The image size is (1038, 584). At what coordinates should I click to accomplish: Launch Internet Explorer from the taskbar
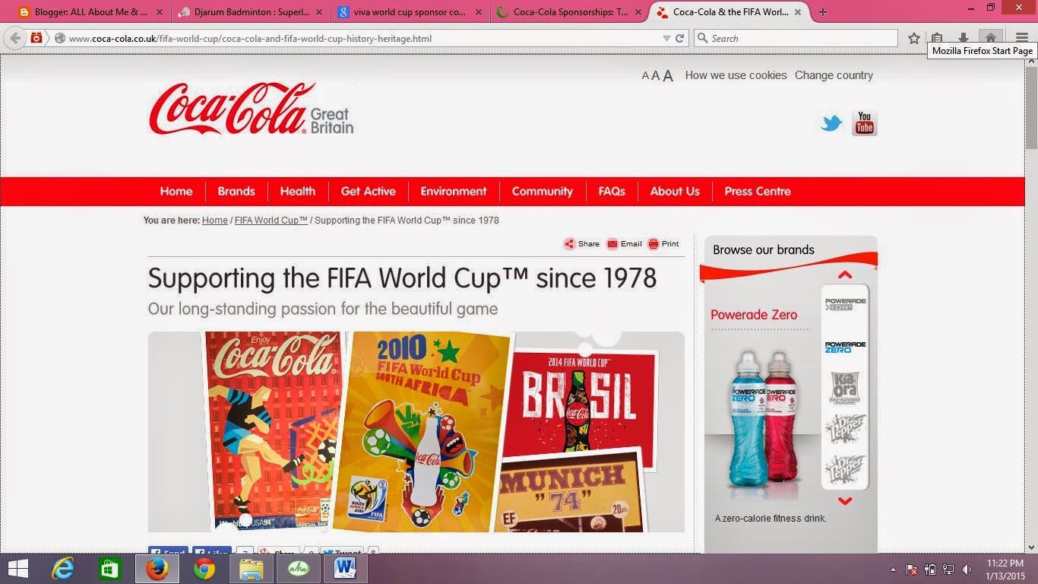coord(63,569)
